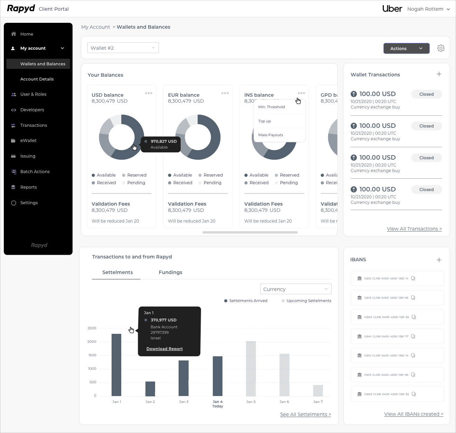Copy the first IBAN in the list

[x=413, y=279]
